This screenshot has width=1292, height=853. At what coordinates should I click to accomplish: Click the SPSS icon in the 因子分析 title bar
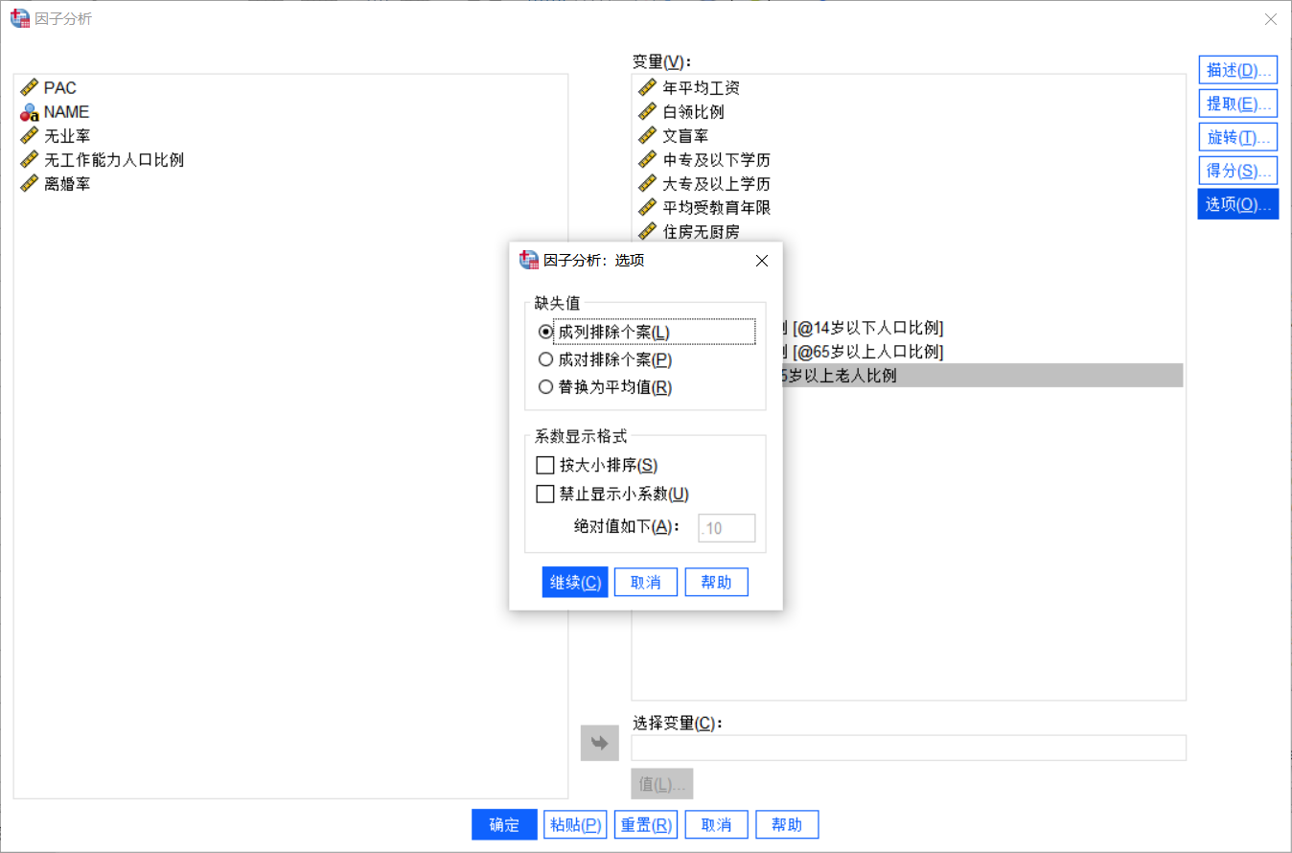click(x=19, y=18)
